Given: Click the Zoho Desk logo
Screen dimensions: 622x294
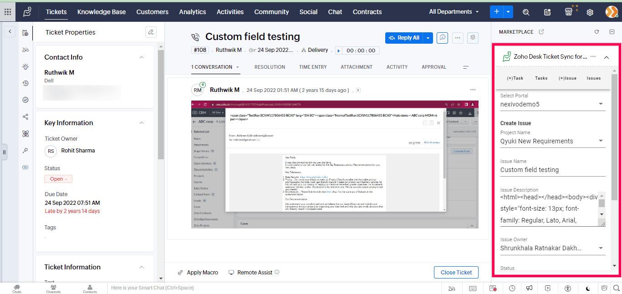Looking at the screenshot, I should [x=27, y=12].
